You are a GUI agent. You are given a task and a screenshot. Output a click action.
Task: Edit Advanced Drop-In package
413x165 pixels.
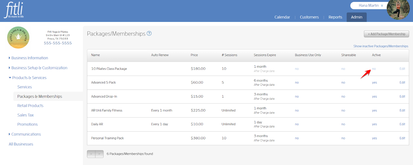(x=402, y=97)
